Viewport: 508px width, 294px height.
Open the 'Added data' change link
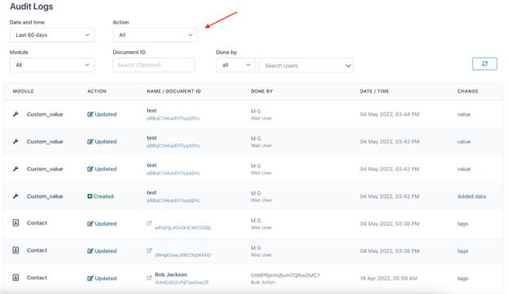tap(471, 196)
